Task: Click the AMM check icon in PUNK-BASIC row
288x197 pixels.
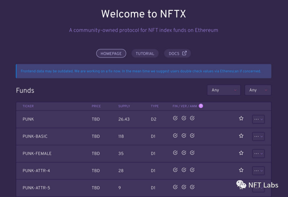Action: [192, 136]
